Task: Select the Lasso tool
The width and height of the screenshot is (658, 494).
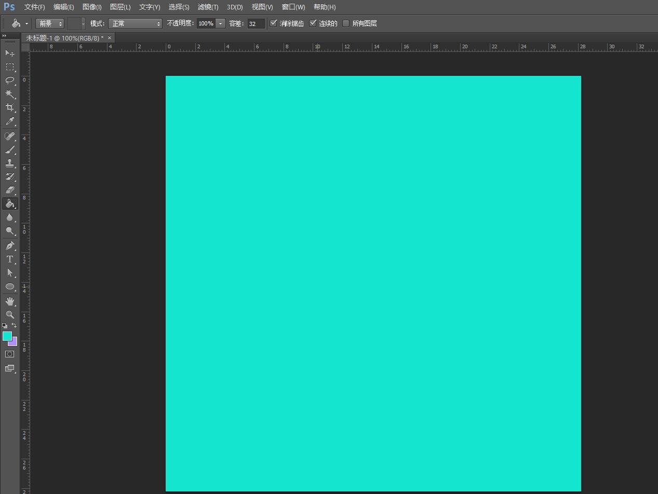Action: pyautogui.click(x=10, y=80)
